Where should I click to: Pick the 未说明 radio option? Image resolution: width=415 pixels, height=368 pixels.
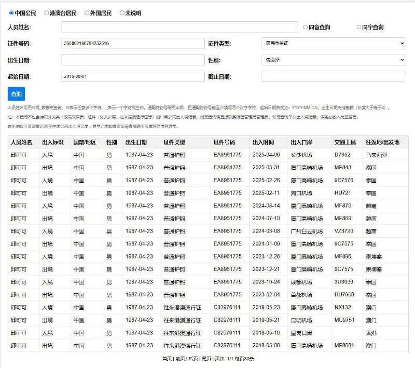click(x=122, y=13)
